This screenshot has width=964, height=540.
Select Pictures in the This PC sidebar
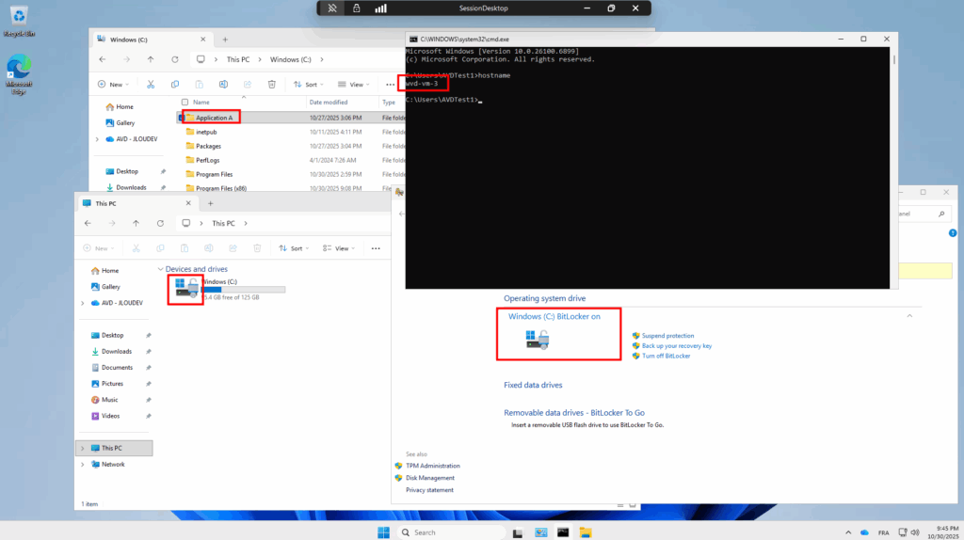112,383
